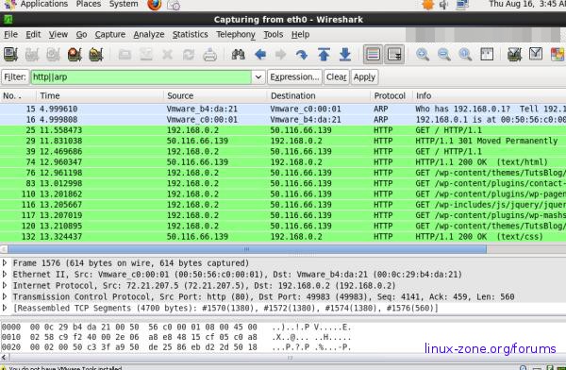The height and width of the screenshot is (370, 566).
Task: Open the Telephony menu
Action: [x=236, y=34]
